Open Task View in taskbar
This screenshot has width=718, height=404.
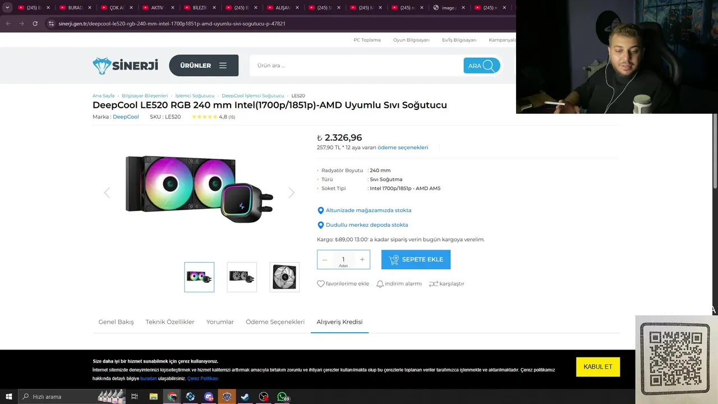(135, 397)
